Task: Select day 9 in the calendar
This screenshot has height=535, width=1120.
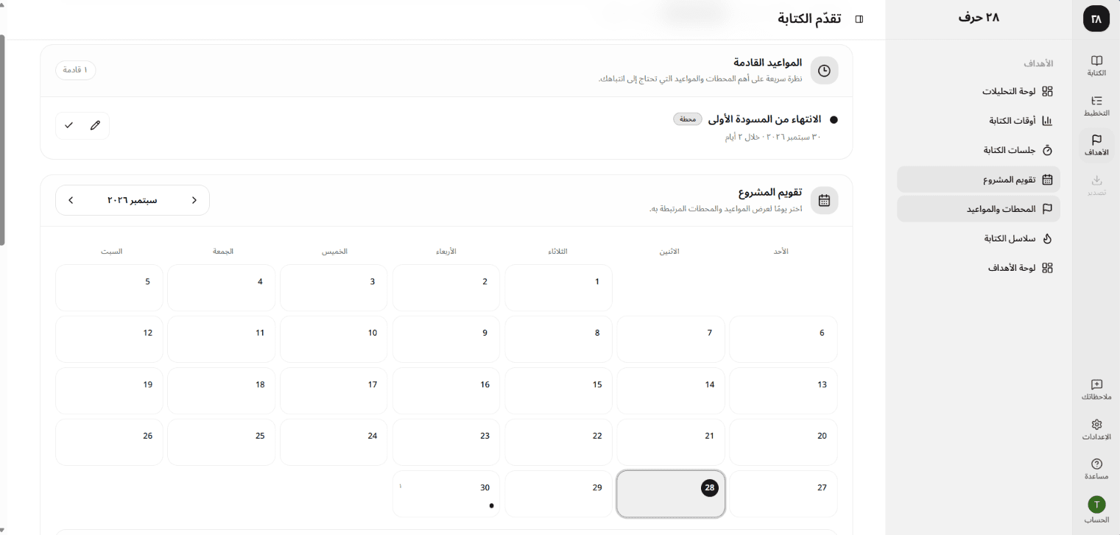Action: click(x=446, y=339)
